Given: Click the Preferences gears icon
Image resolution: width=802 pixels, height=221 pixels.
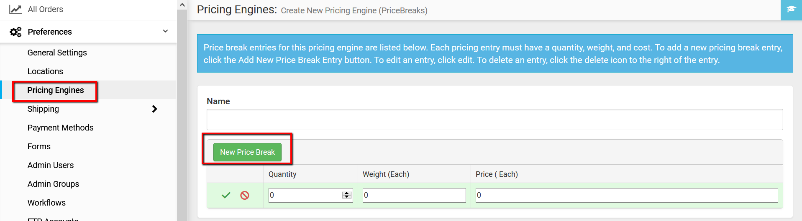Looking at the screenshot, I should pyautogui.click(x=15, y=32).
